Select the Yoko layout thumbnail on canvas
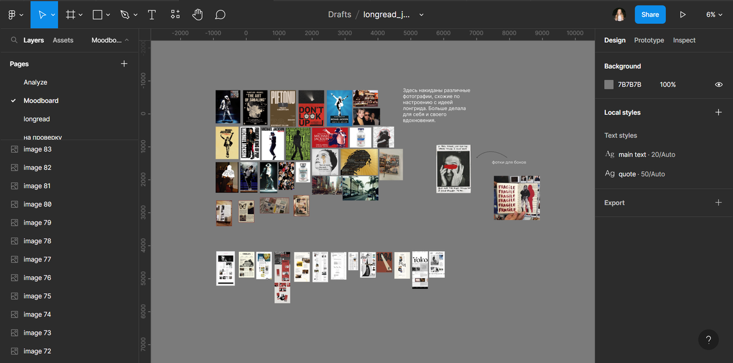Screen dimensions: 733x363 point(420,269)
